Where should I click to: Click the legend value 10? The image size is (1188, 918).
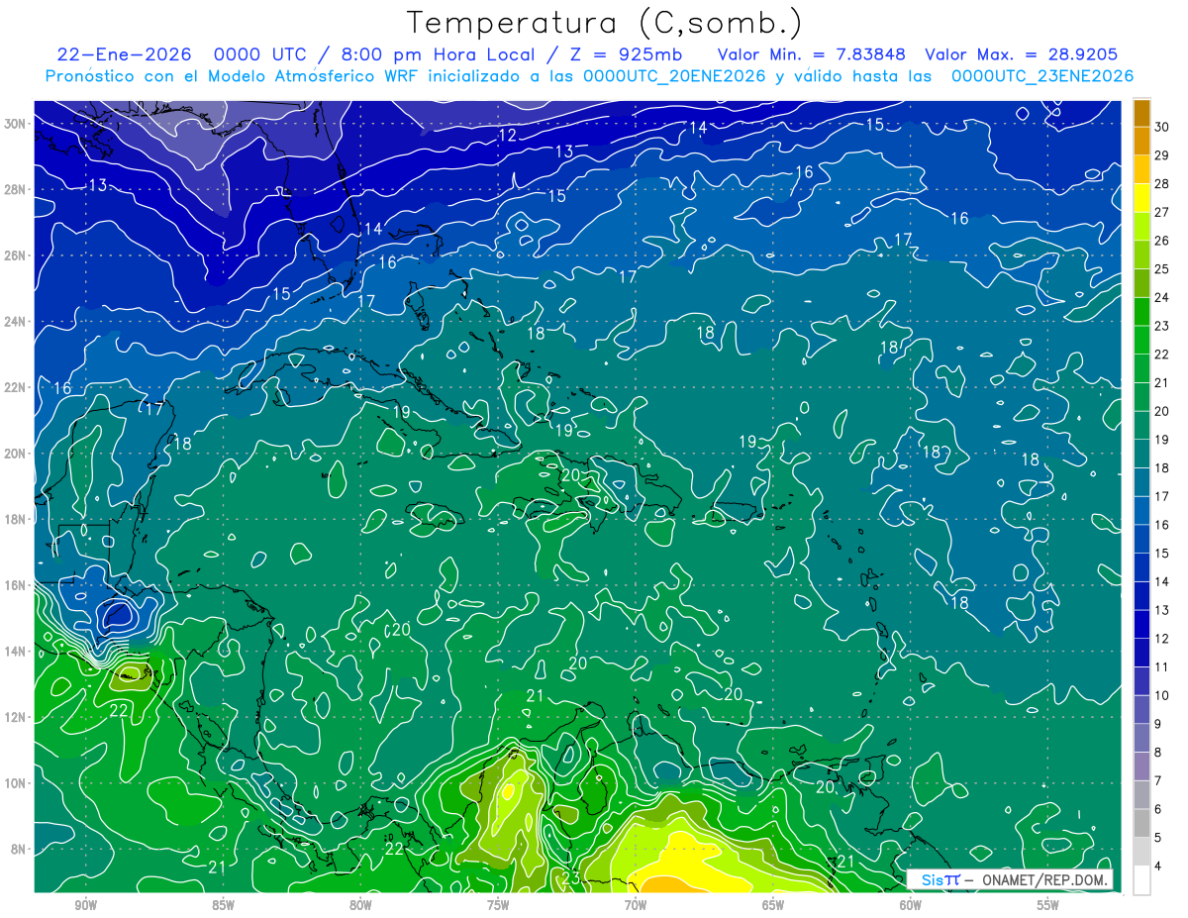pyautogui.click(x=1162, y=695)
